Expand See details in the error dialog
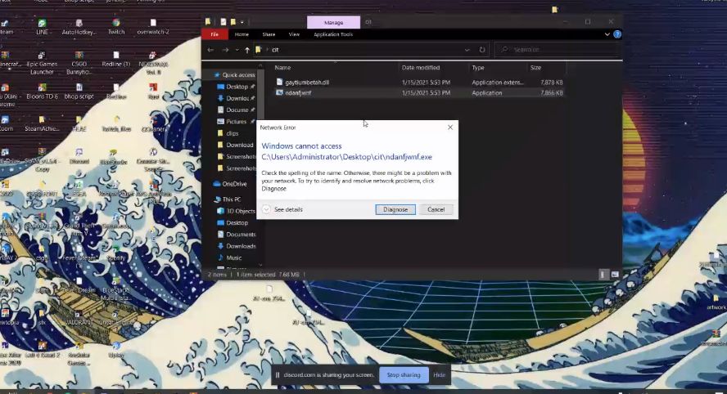Image resolution: width=727 pixels, height=394 pixels. (x=282, y=209)
